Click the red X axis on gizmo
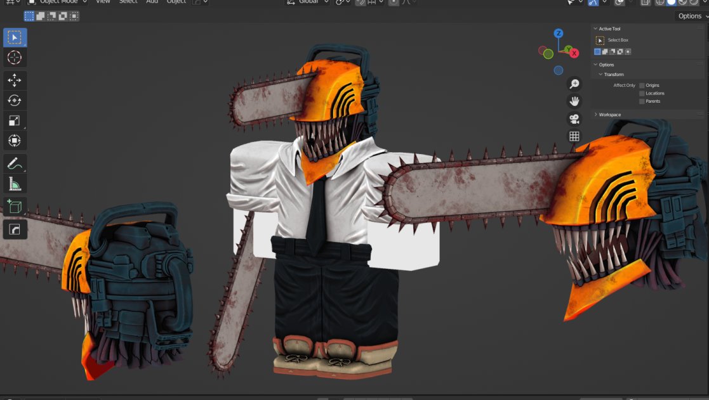 pyautogui.click(x=574, y=53)
